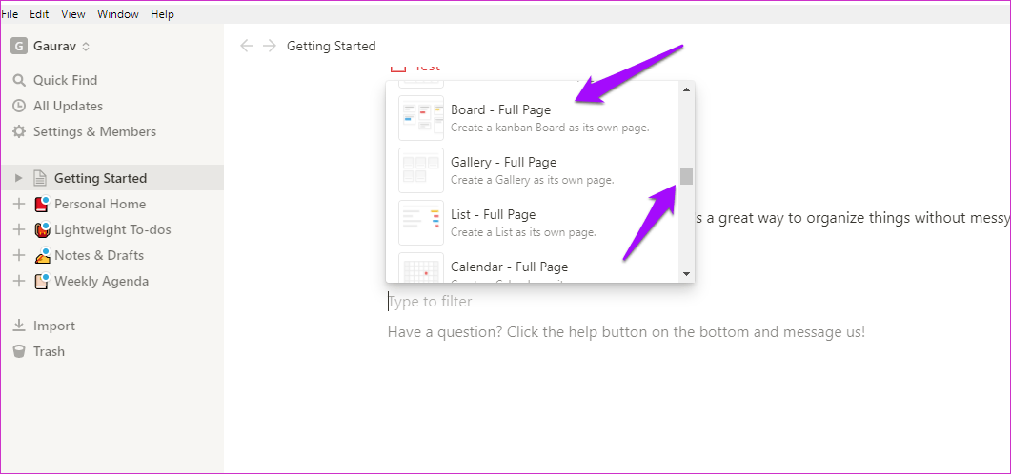Expand the Getting Started page tree
1011x474 pixels.
tap(19, 178)
